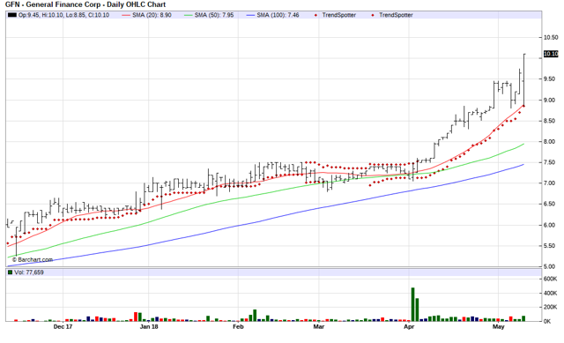This screenshot has height=343, width=564.
Task: Click the 10.50 price axis label
Action: [x=551, y=37]
